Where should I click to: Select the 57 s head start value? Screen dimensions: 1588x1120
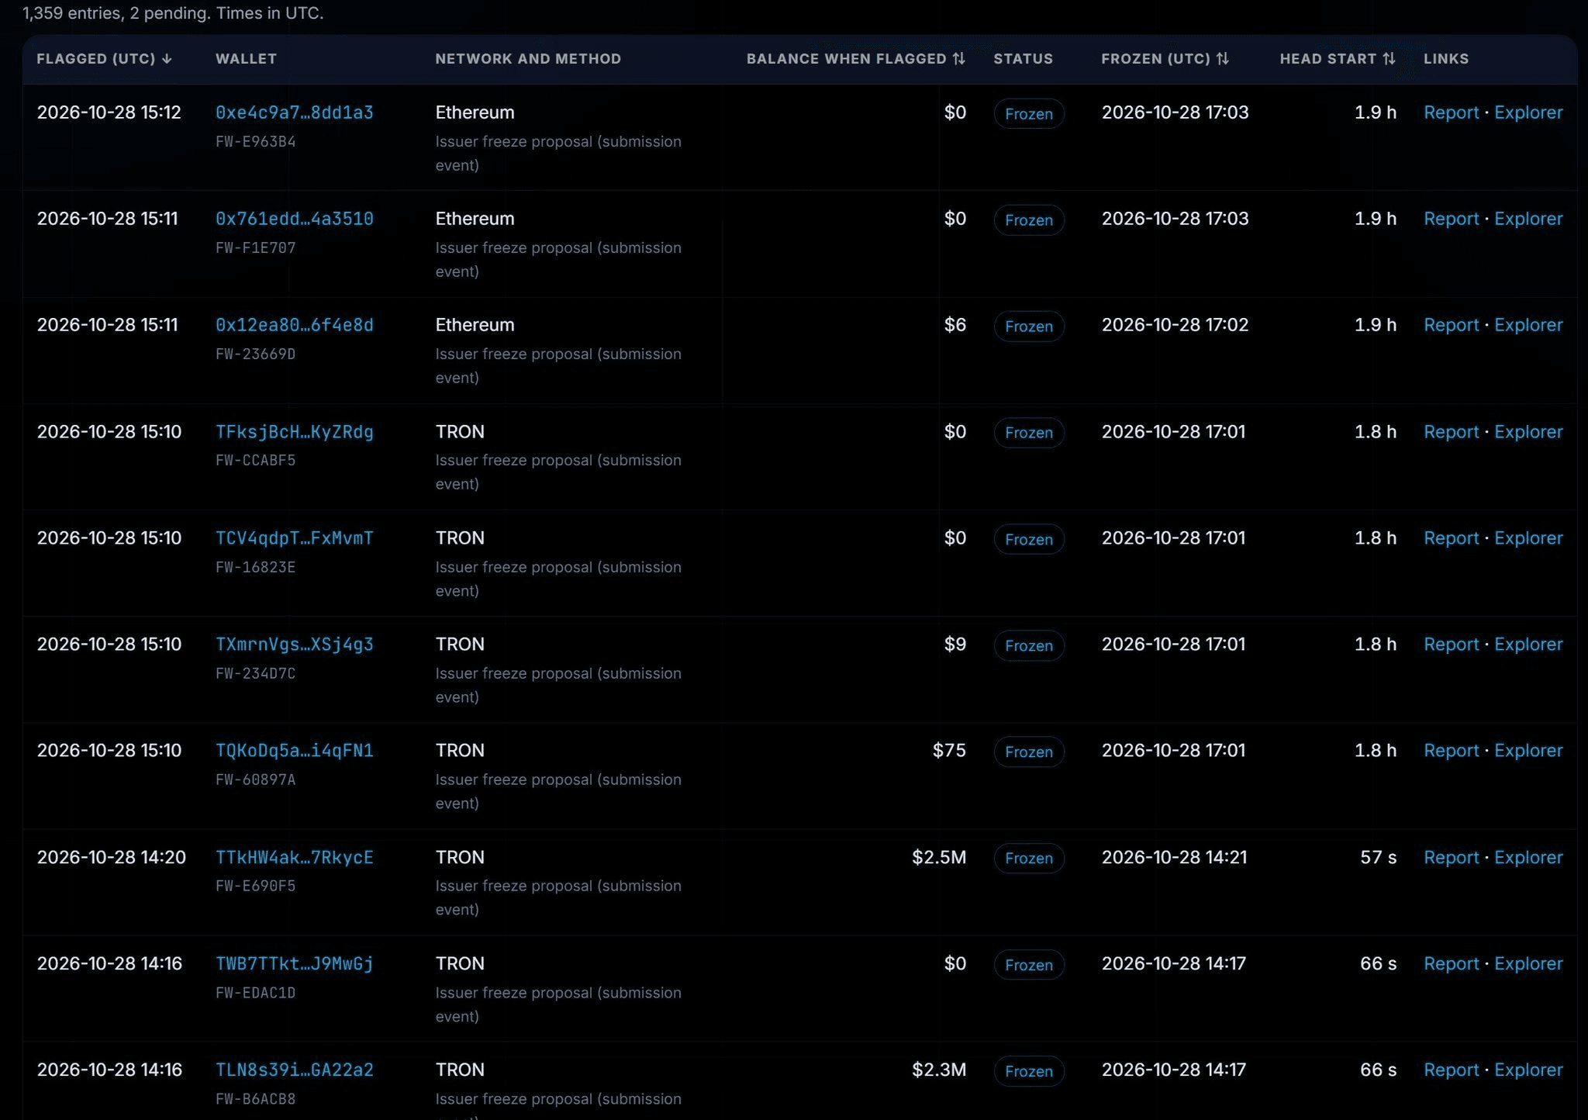pyautogui.click(x=1378, y=858)
